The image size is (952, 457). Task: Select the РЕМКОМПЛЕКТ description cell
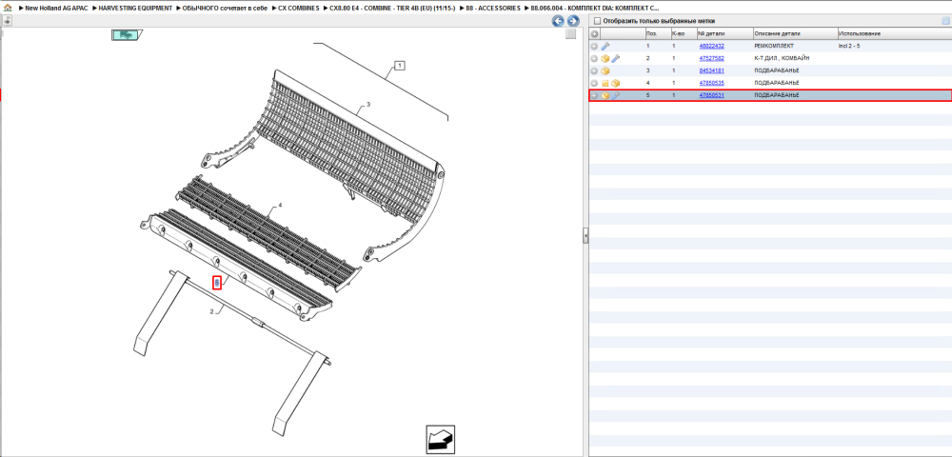pyautogui.click(x=773, y=46)
